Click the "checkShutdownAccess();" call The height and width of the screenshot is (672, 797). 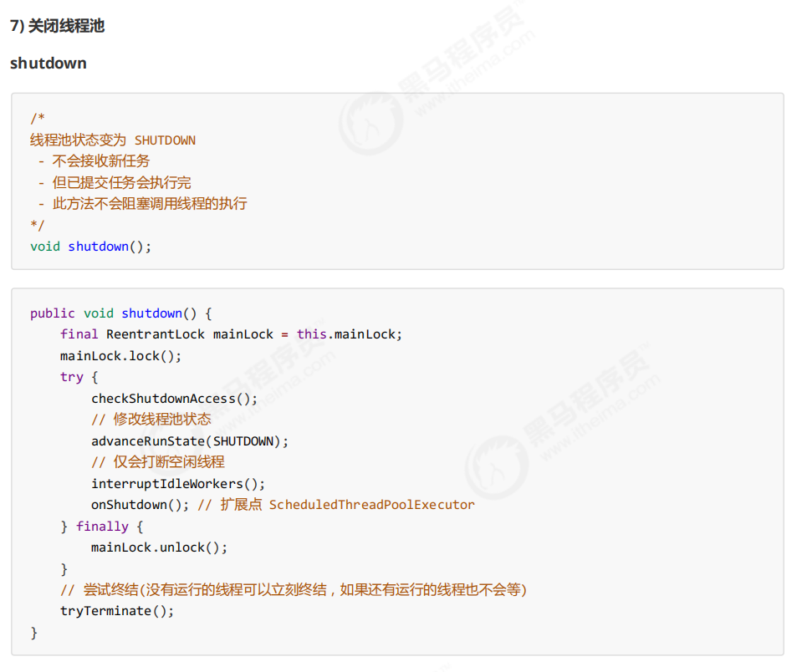click(x=174, y=399)
